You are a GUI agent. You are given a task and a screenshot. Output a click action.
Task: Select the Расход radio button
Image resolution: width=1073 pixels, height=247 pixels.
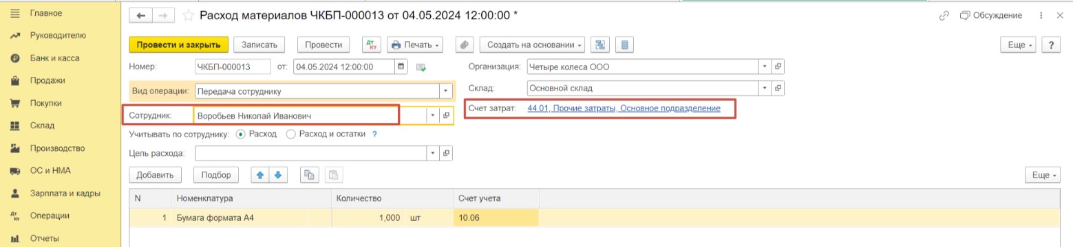pos(240,134)
